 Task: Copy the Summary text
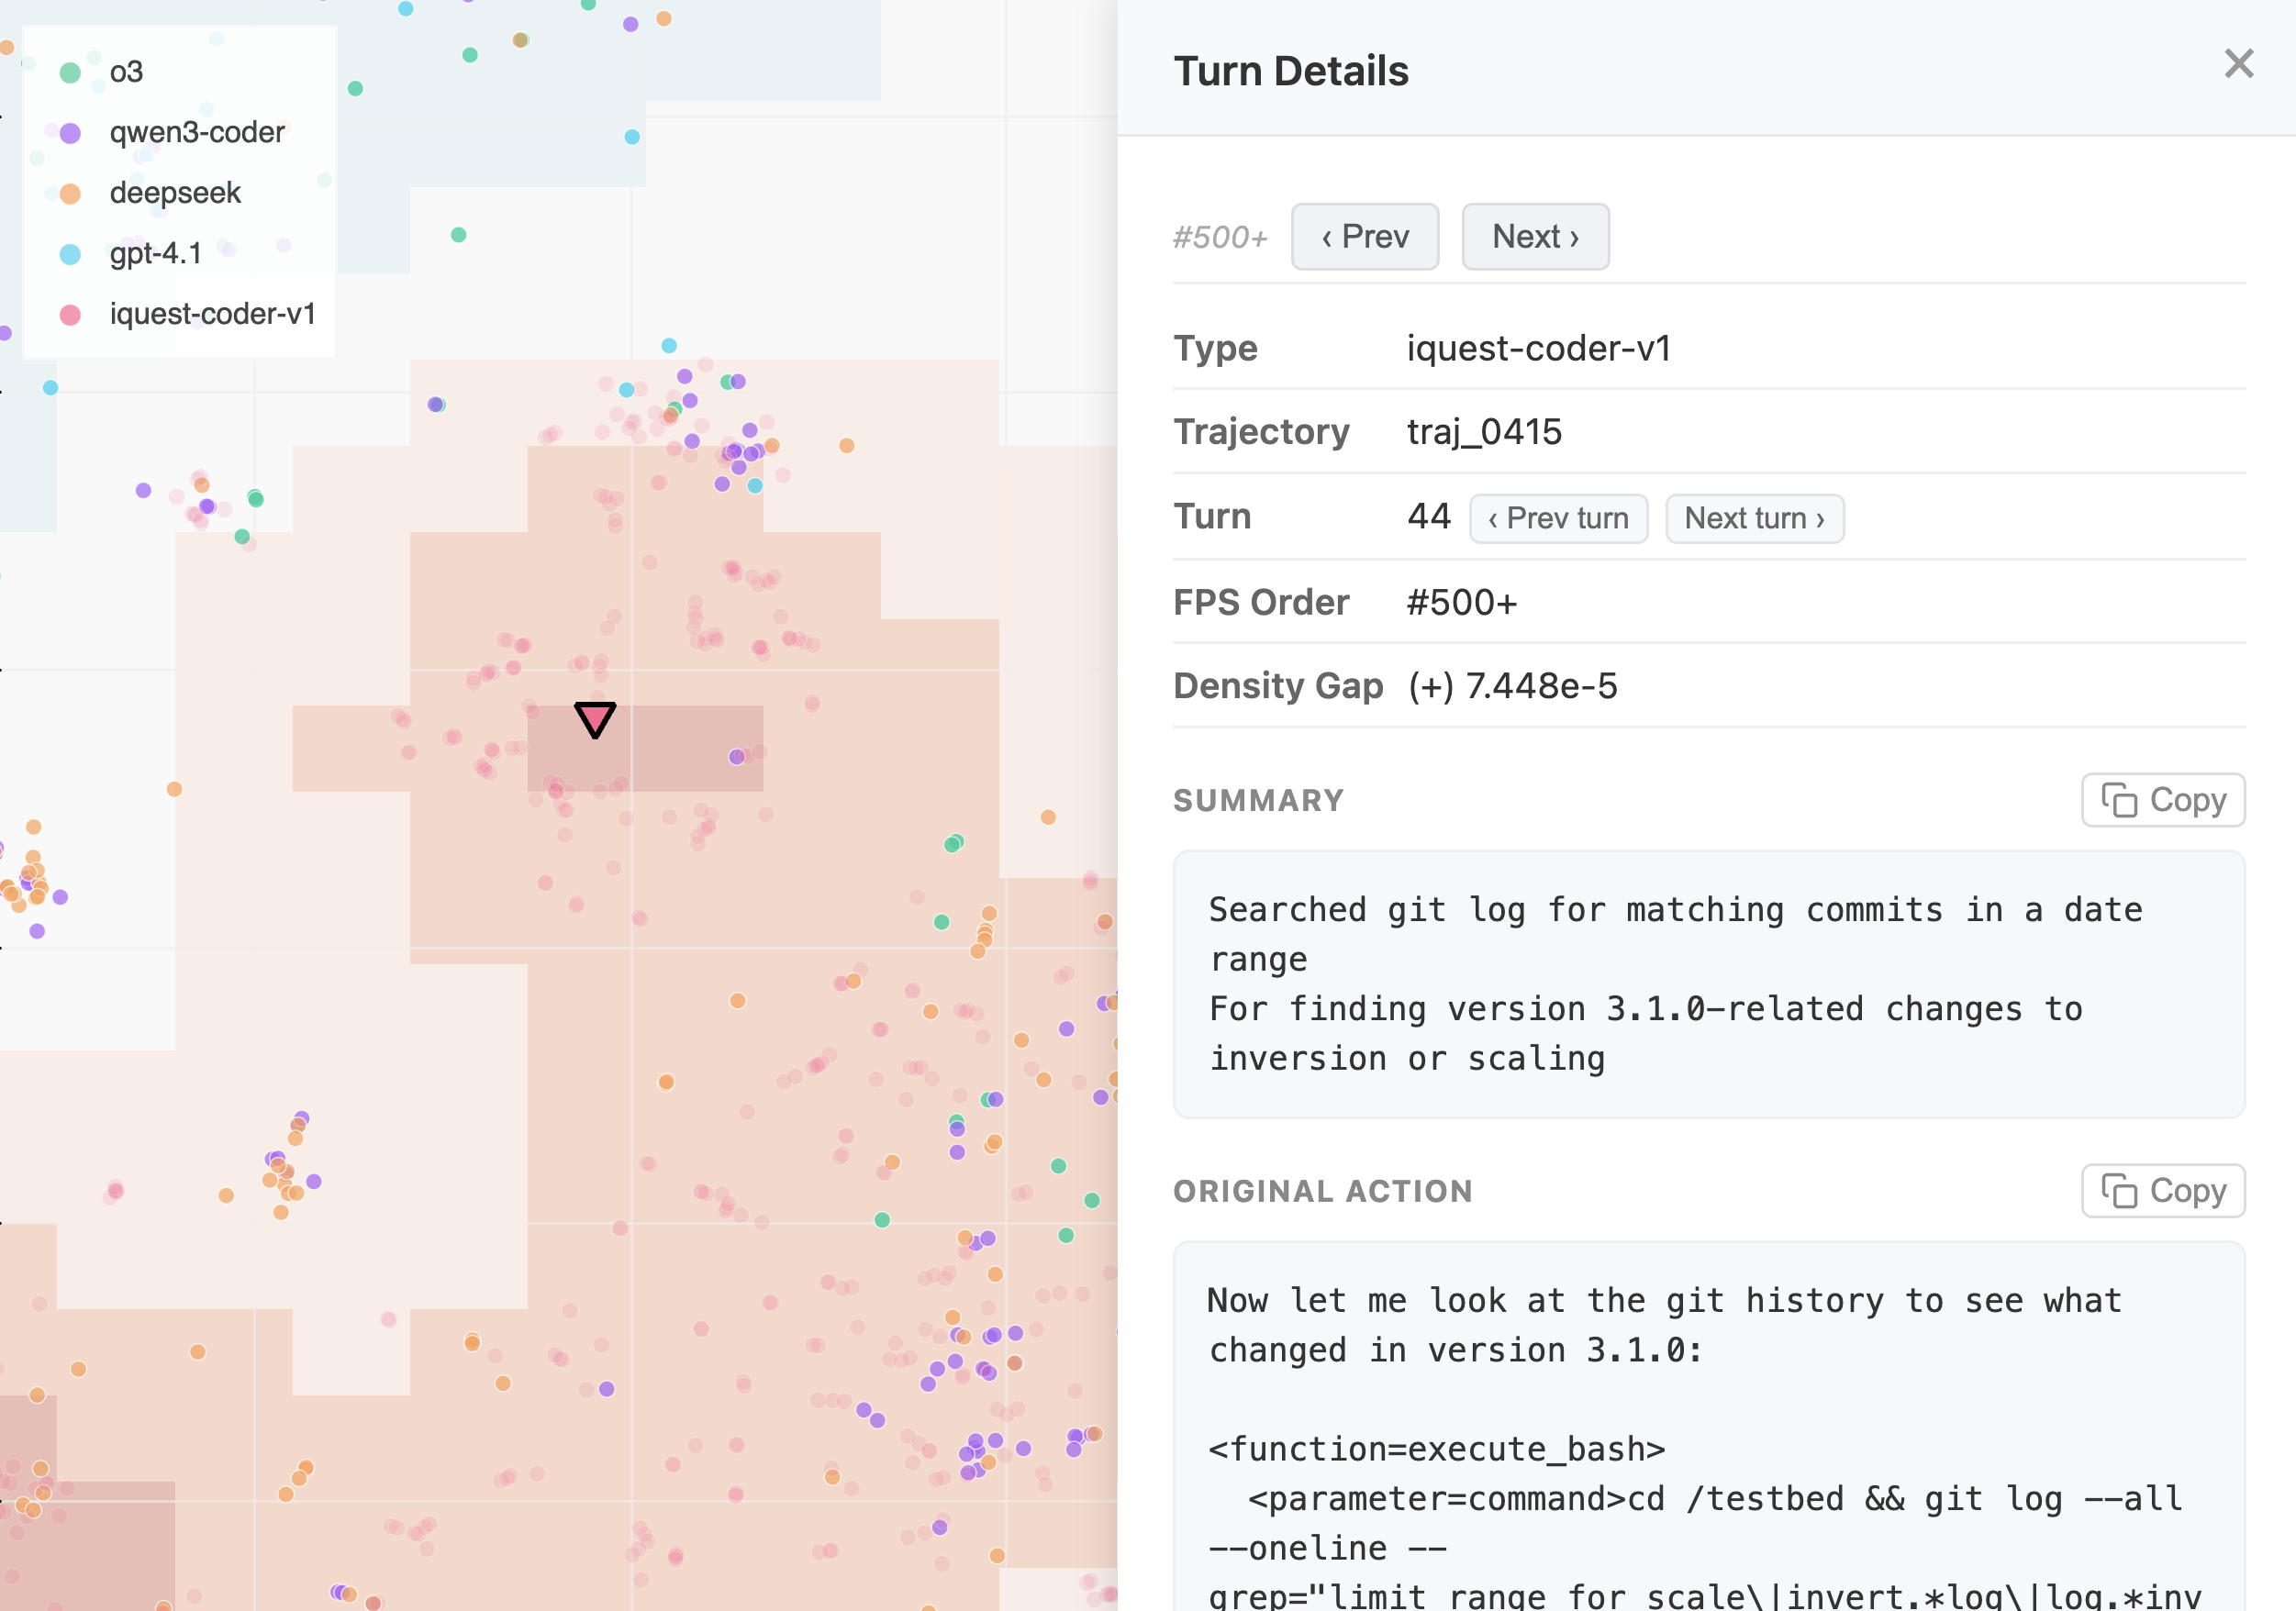coord(2162,800)
